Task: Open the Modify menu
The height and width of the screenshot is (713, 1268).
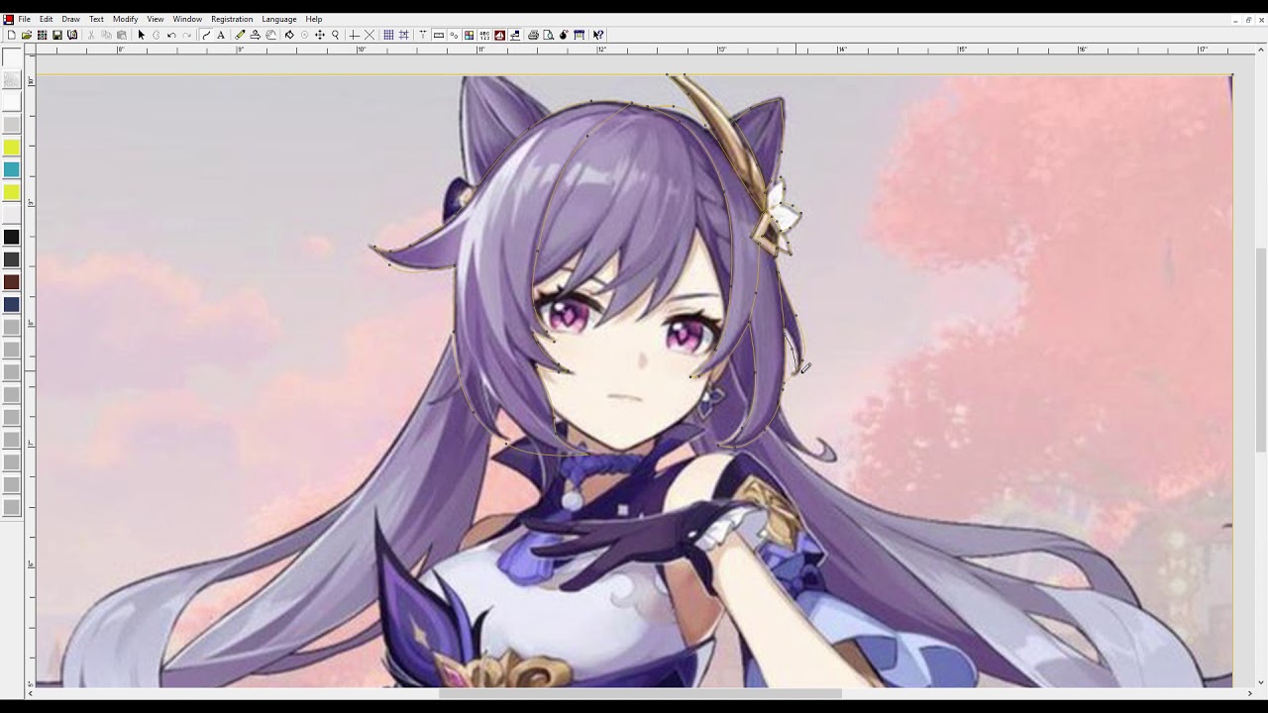Action: (126, 19)
